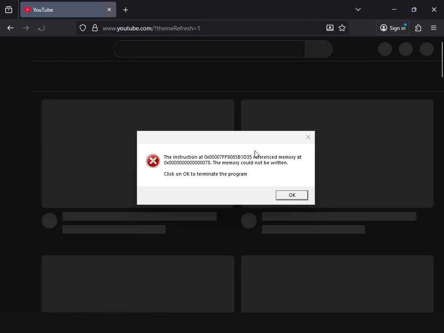Image resolution: width=444 pixels, height=333 pixels.
Task: Go back one page
Action: point(10,28)
